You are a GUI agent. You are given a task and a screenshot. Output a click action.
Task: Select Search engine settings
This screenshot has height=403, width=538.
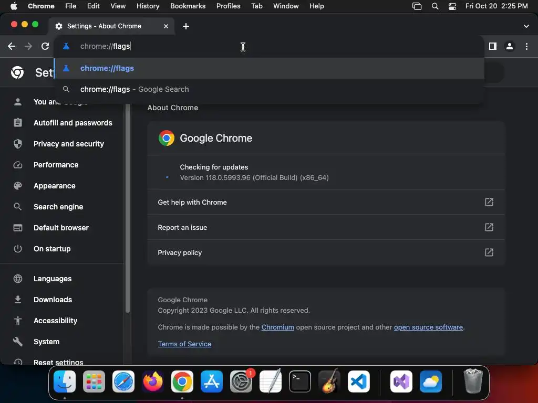58,207
